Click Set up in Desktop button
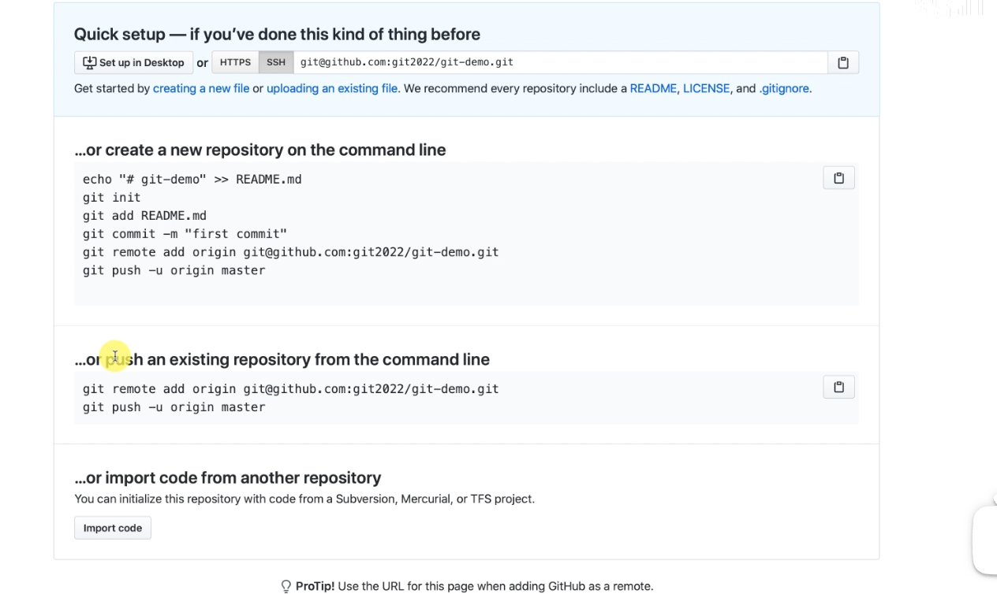This screenshot has width=997, height=594. click(x=133, y=63)
